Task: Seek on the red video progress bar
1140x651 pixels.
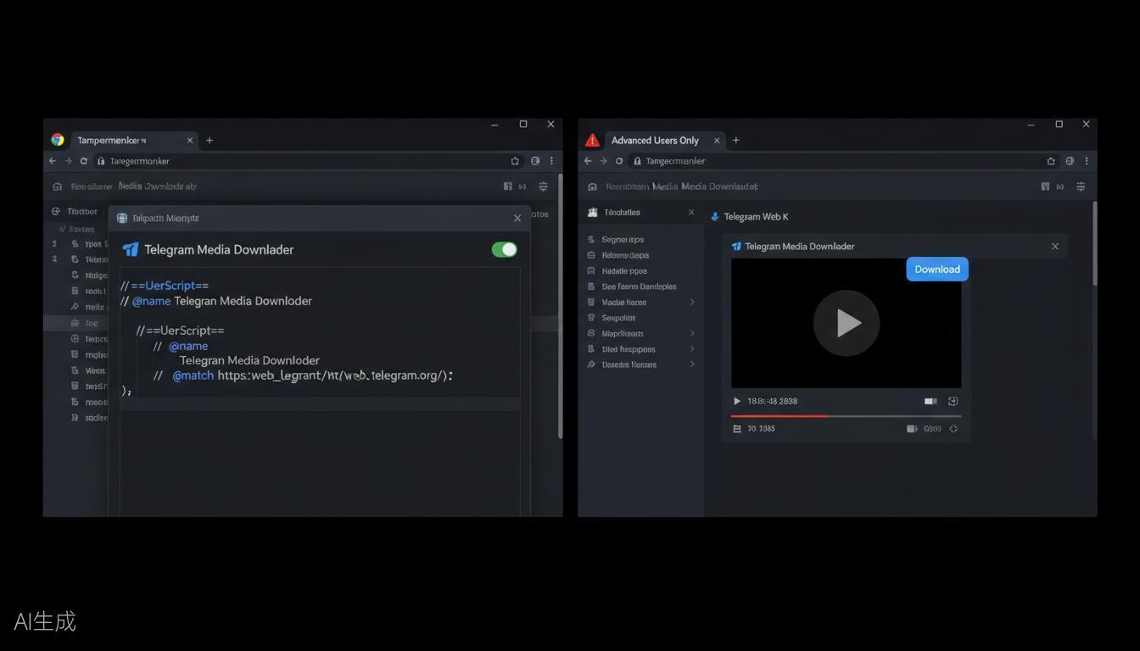Action: 846,416
